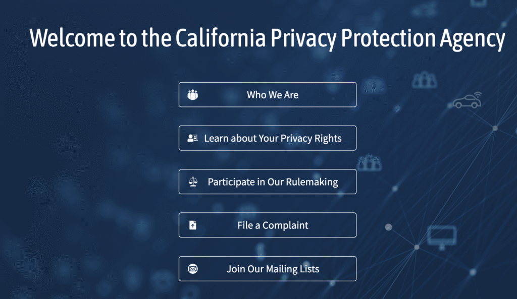Click the connected car graphic at top right
517x299 pixels.
pos(468,100)
